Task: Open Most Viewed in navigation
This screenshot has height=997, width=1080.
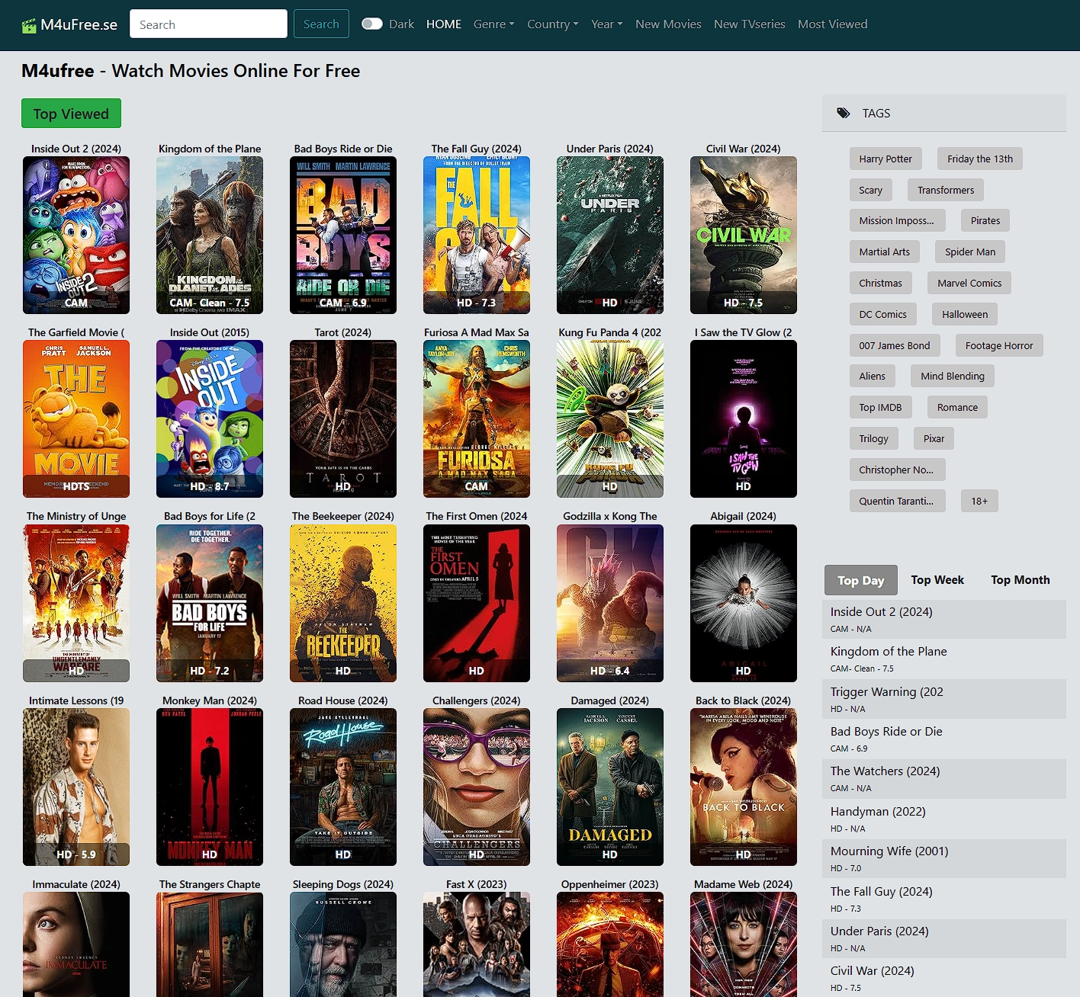Action: coord(832,24)
